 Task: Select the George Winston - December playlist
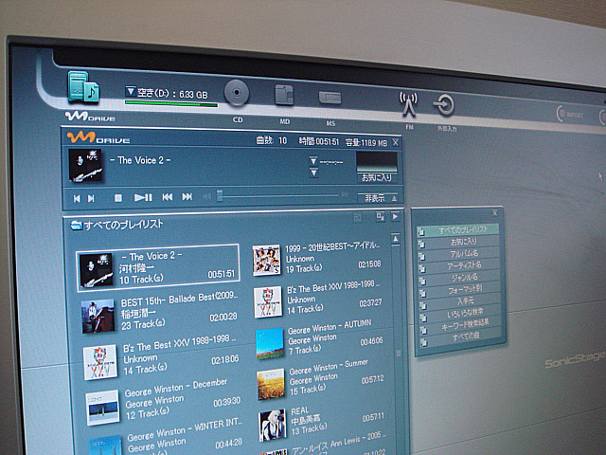pyautogui.click(x=162, y=403)
